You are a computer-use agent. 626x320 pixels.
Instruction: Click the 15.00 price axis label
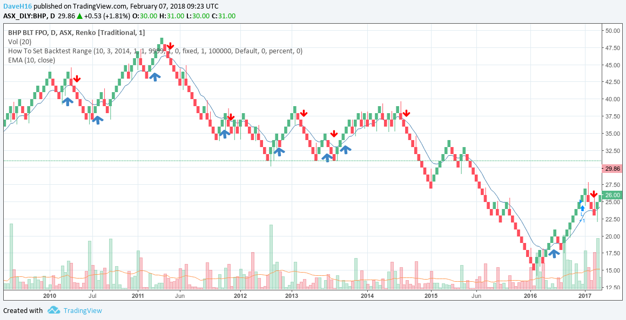pos(613,270)
